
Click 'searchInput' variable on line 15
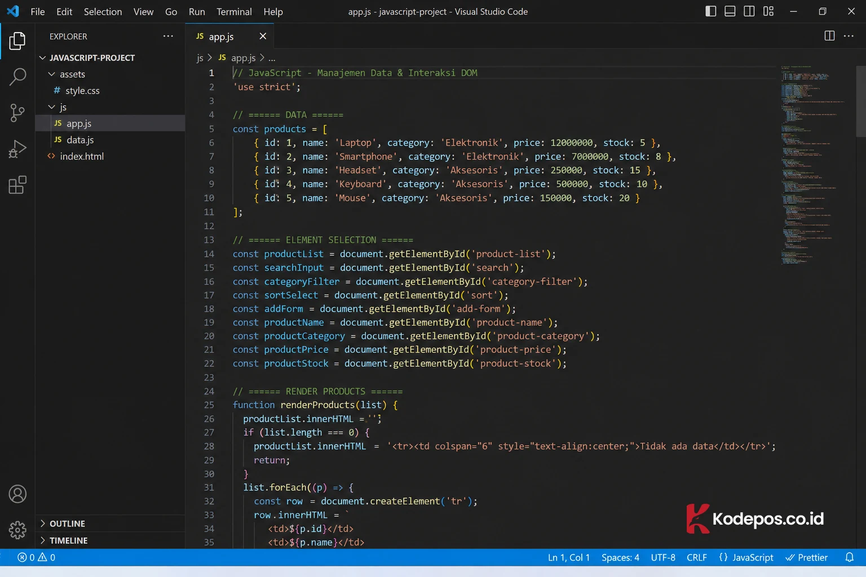(294, 268)
